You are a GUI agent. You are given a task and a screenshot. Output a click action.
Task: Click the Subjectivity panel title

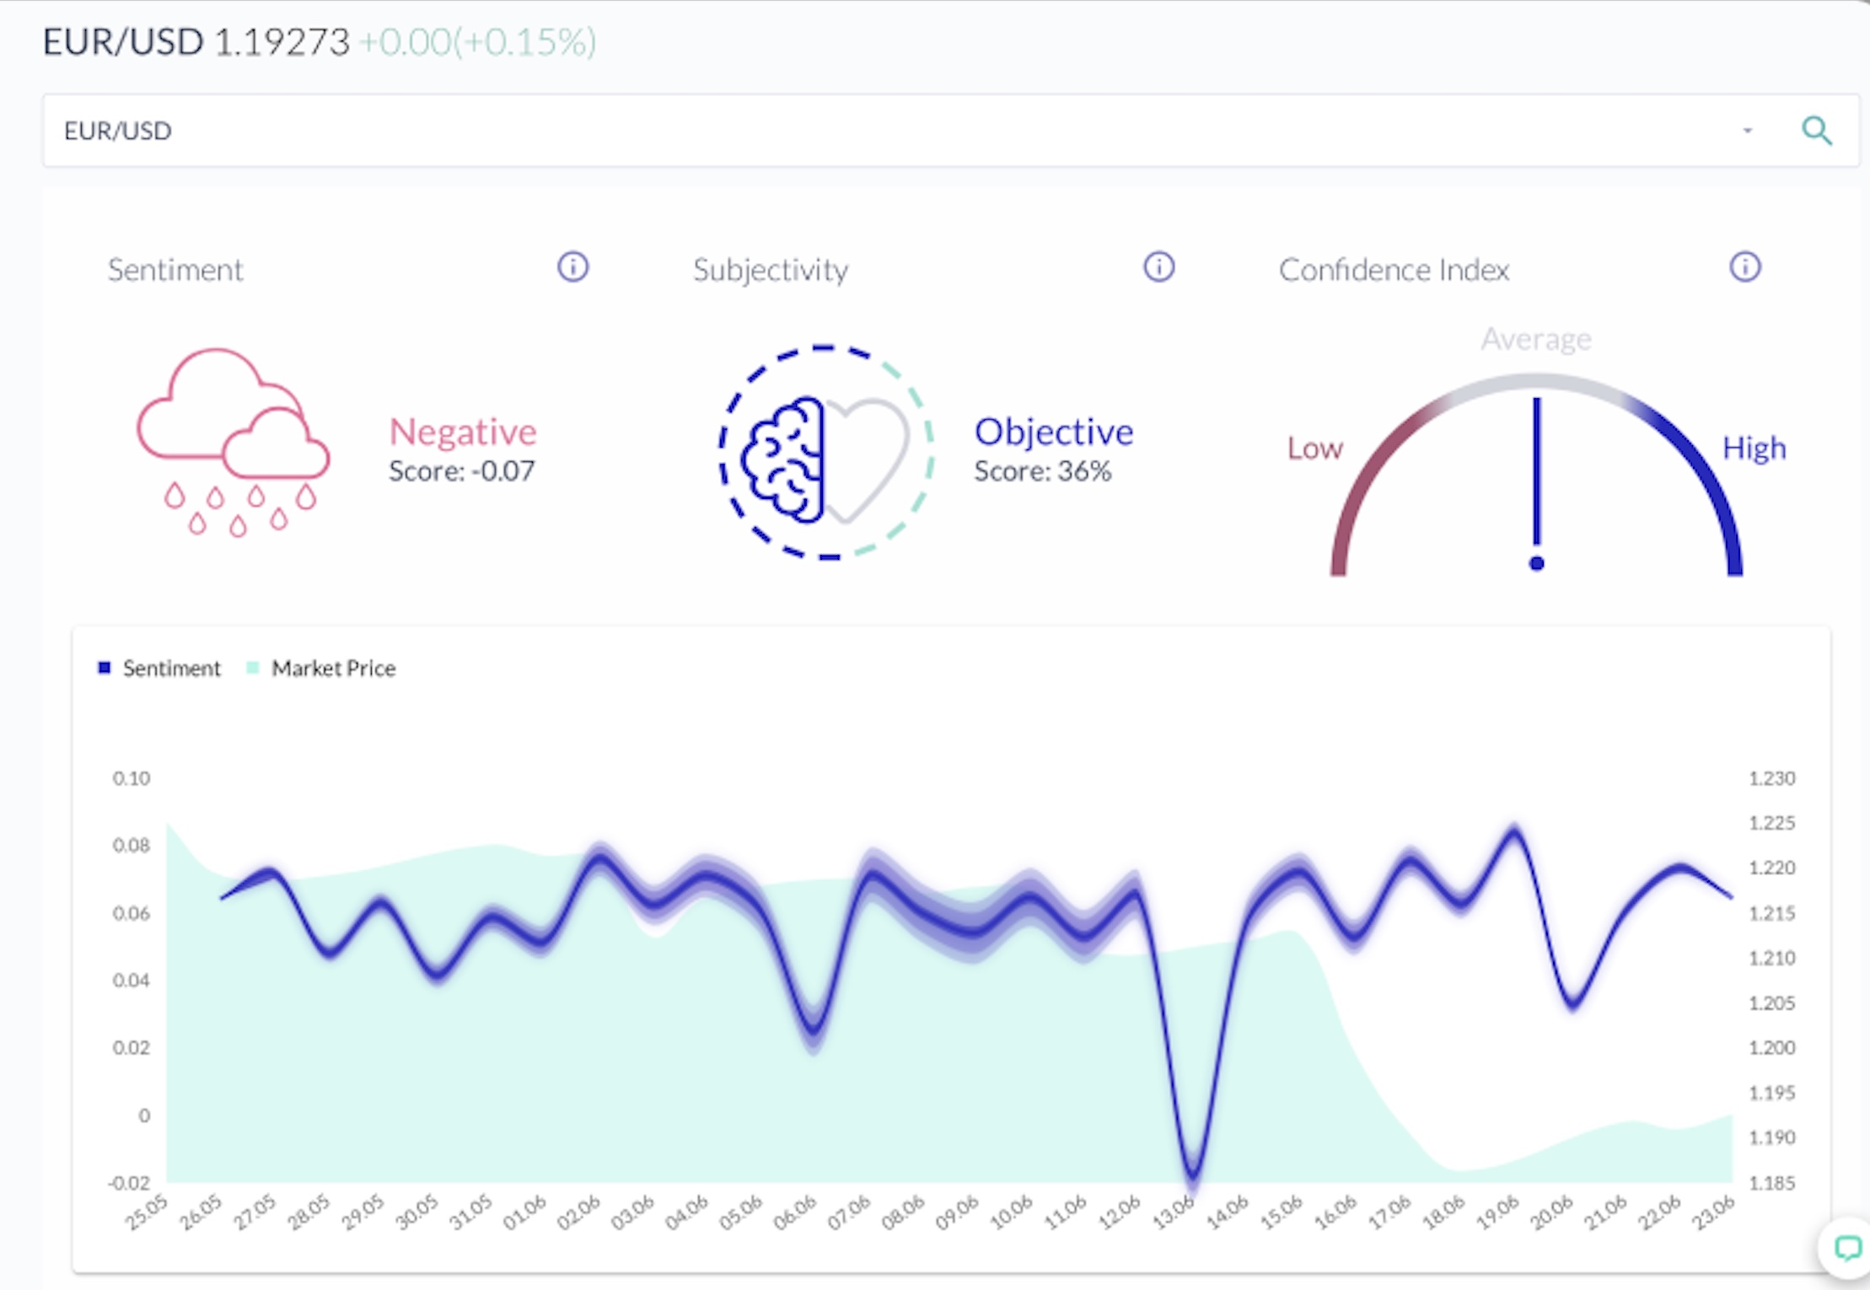pos(771,271)
